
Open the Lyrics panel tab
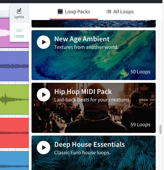[x=19, y=13]
